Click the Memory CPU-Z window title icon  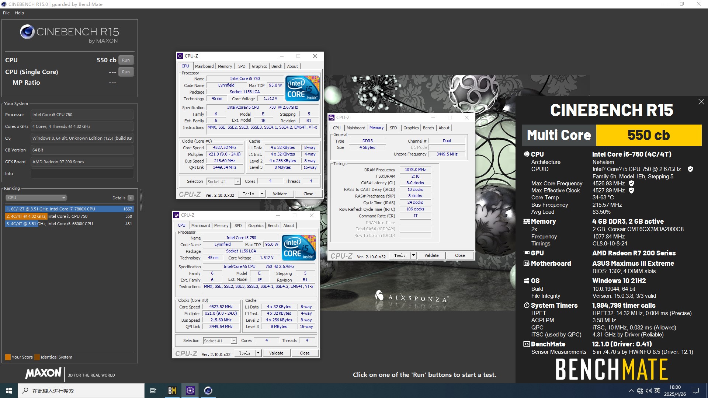332,118
